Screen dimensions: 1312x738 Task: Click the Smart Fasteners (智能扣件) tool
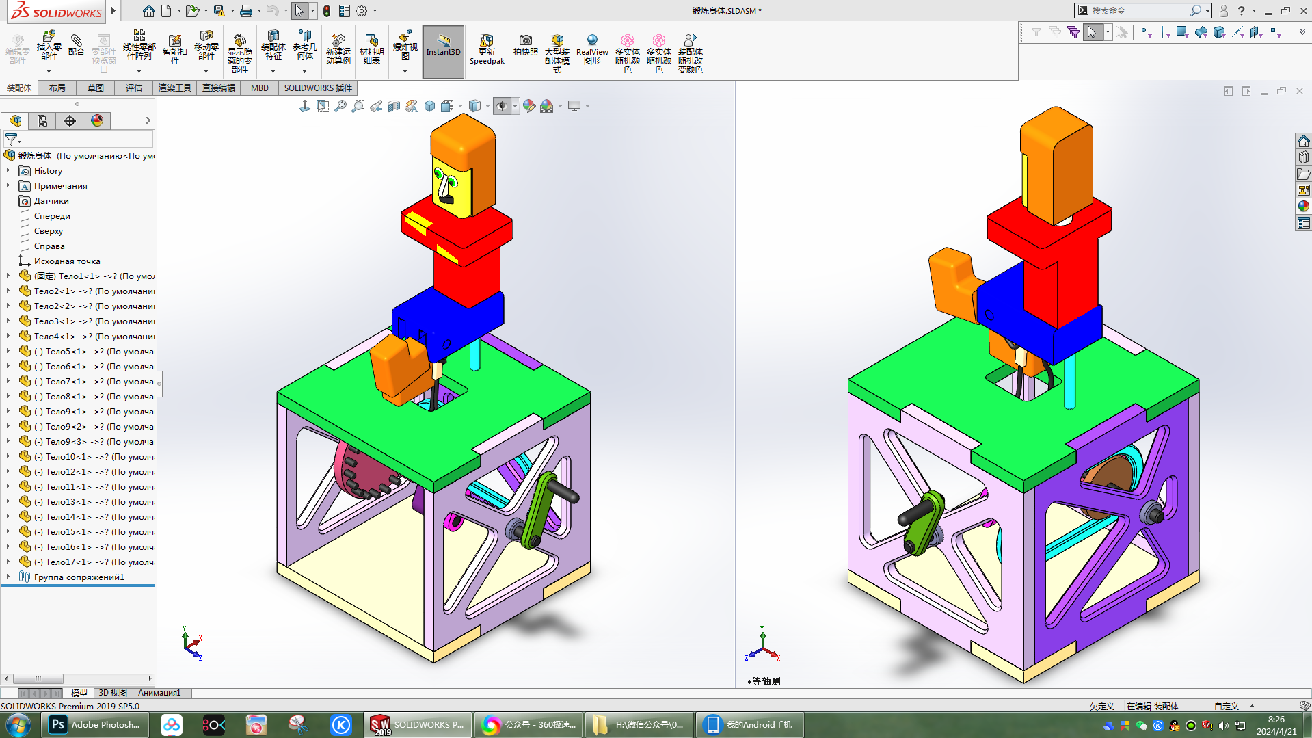(175, 49)
